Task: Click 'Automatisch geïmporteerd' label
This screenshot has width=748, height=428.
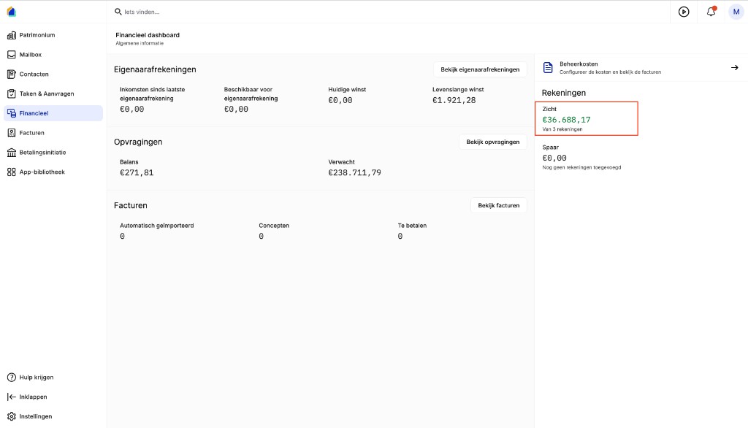Action: pos(156,226)
